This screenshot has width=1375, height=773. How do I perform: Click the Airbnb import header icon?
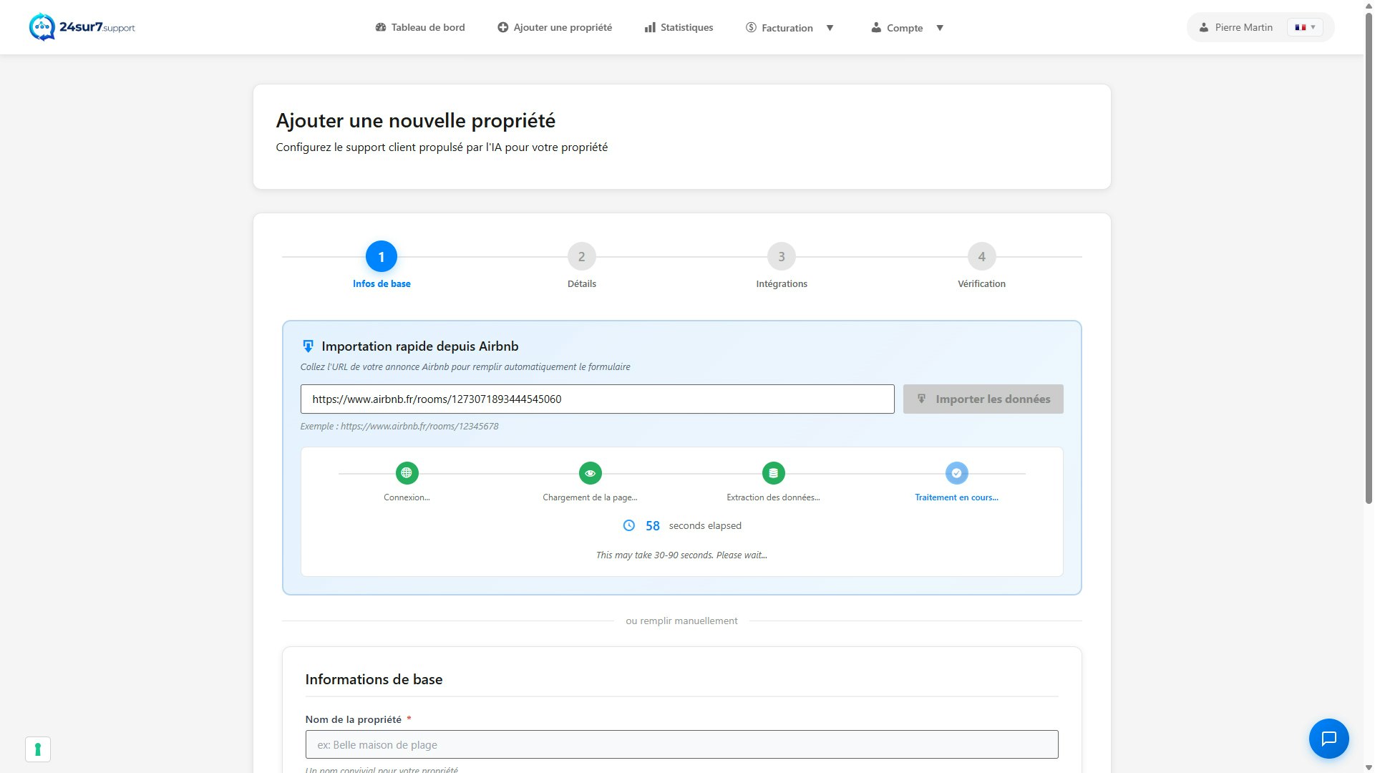[x=308, y=346]
